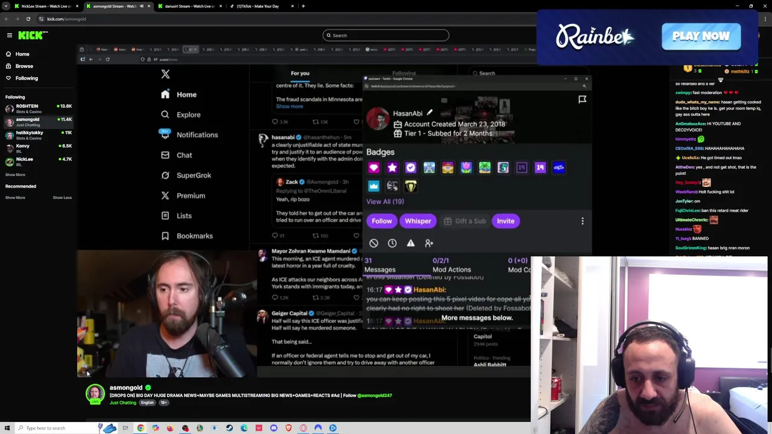Open Chat in X sidebar
This screenshot has height=434, width=772.
176,155
